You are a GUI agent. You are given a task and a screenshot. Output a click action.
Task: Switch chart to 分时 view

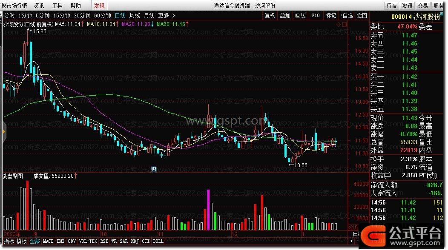click(x=9, y=15)
